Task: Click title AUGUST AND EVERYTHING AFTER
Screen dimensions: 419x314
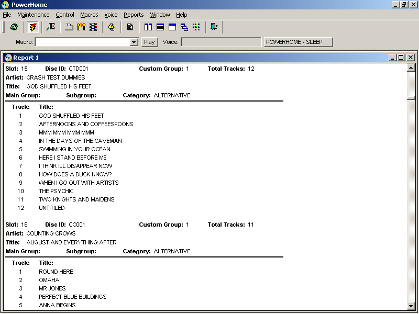Action: pyautogui.click(x=71, y=242)
